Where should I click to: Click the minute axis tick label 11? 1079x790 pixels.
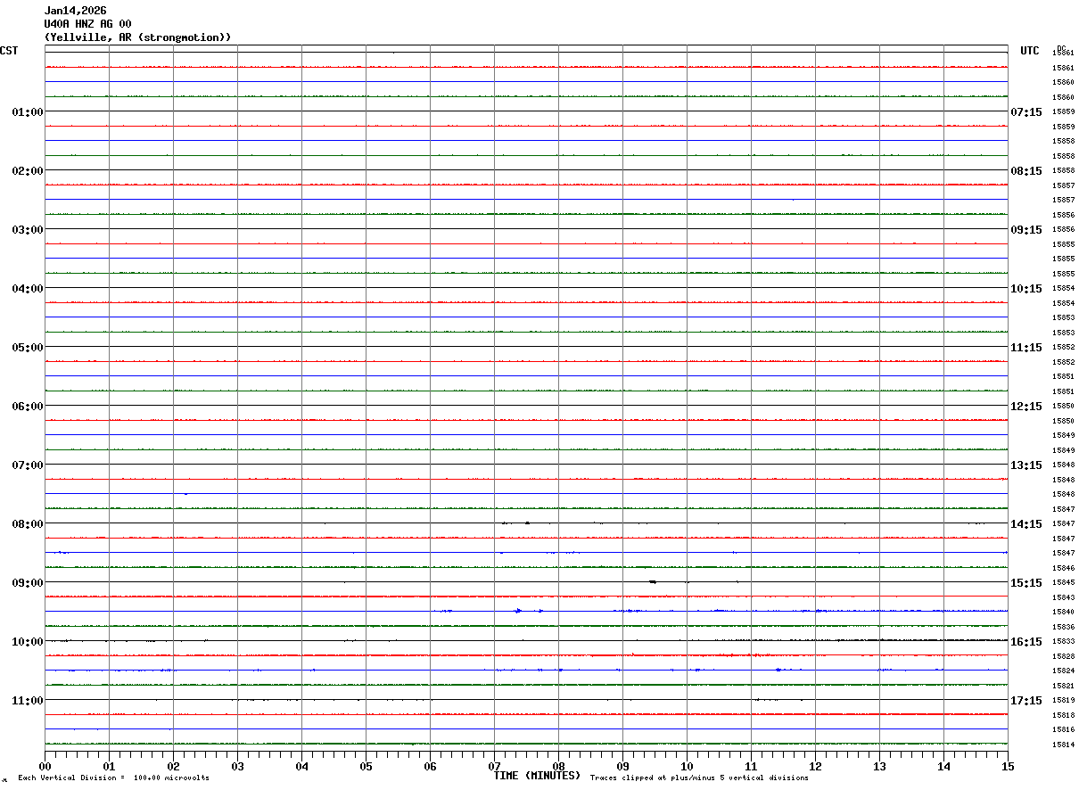click(751, 766)
